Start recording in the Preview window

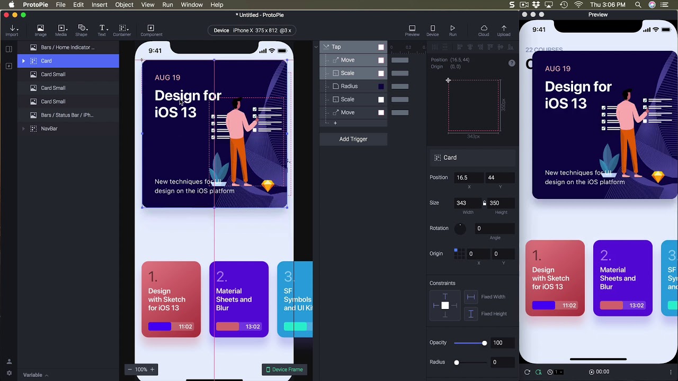pyautogui.click(x=592, y=372)
